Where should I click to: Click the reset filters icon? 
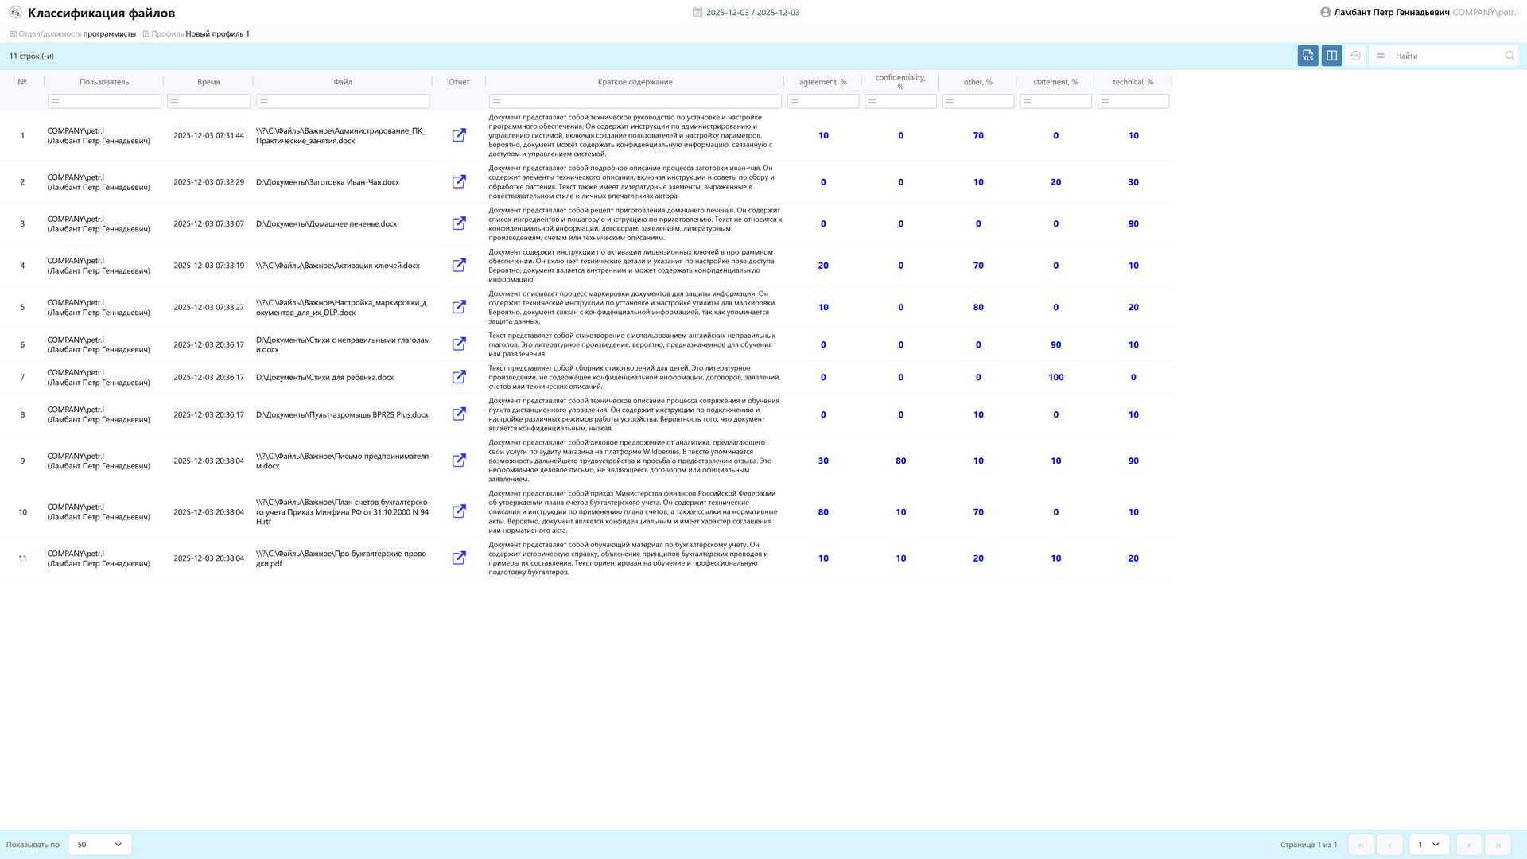[1355, 56]
